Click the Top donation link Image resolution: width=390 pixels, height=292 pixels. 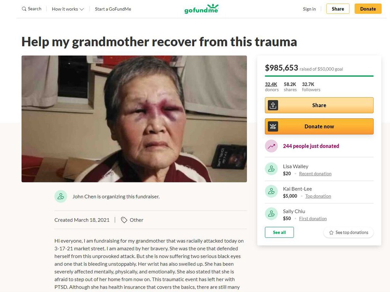click(x=318, y=196)
